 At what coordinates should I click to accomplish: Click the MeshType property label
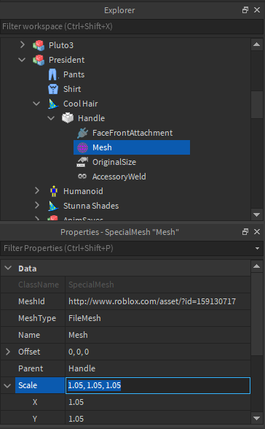tap(37, 318)
